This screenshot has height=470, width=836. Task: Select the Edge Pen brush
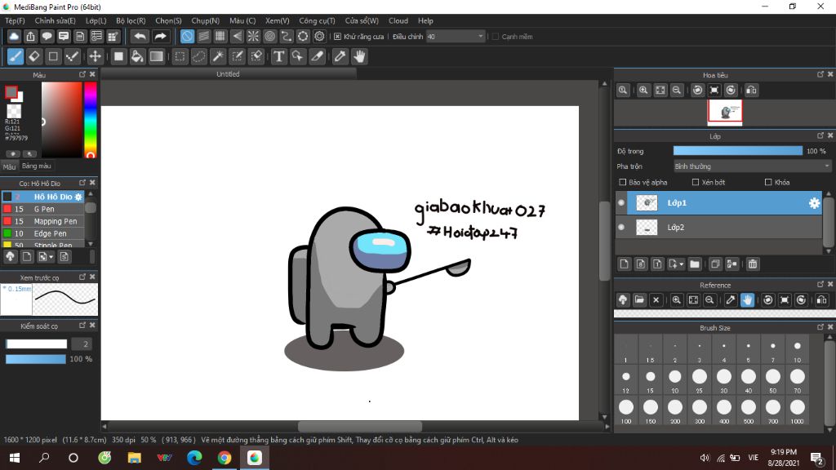43,233
